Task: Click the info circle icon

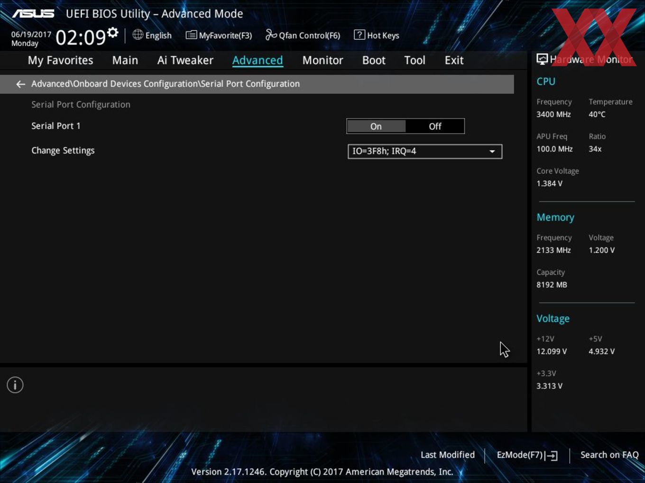Action: click(x=15, y=385)
